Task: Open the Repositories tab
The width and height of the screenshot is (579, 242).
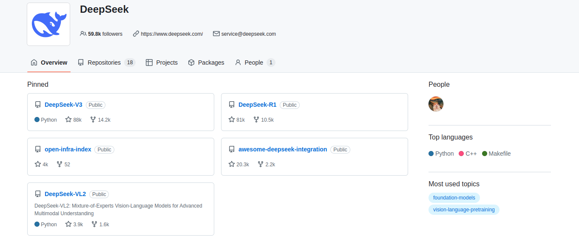Action: (x=106, y=63)
